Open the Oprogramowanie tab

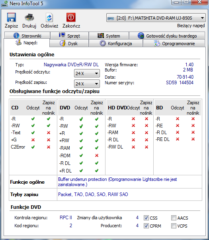[x=174, y=44]
